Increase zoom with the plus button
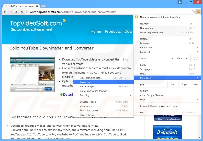Viewport: 203px width, 141px height. 187,58
